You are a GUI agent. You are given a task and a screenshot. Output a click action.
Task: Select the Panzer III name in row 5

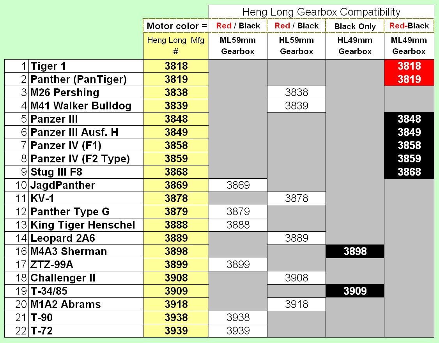[86, 119]
